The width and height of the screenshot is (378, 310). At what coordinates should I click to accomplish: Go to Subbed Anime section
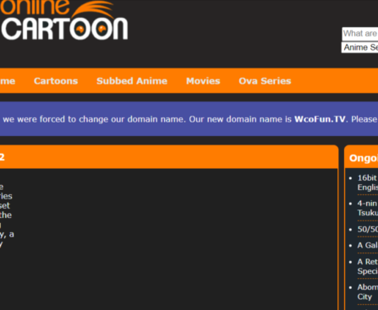[x=132, y=81]
